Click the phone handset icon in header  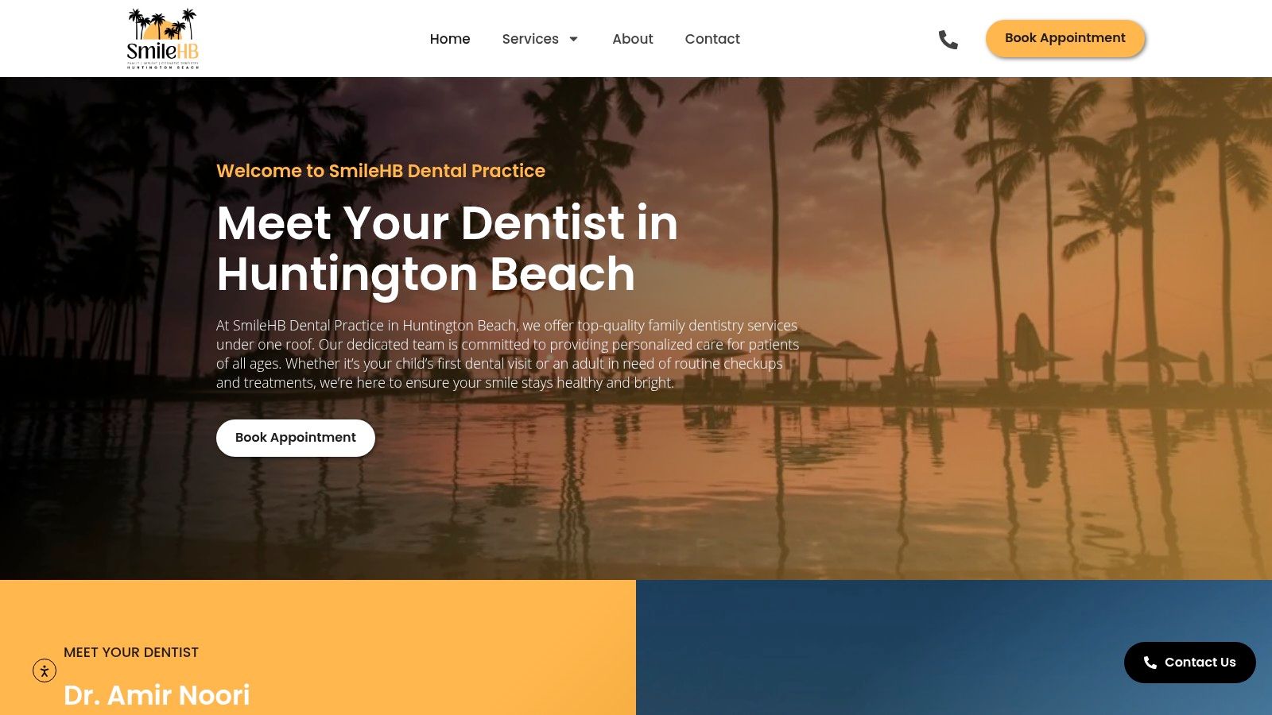[948, 39]
